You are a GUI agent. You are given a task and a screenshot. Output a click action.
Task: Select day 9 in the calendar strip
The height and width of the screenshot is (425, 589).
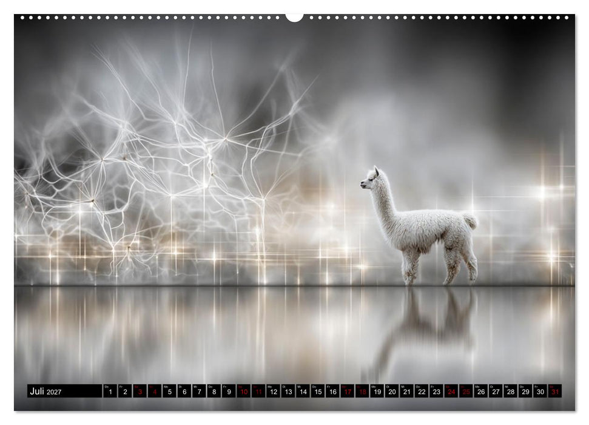229,391
